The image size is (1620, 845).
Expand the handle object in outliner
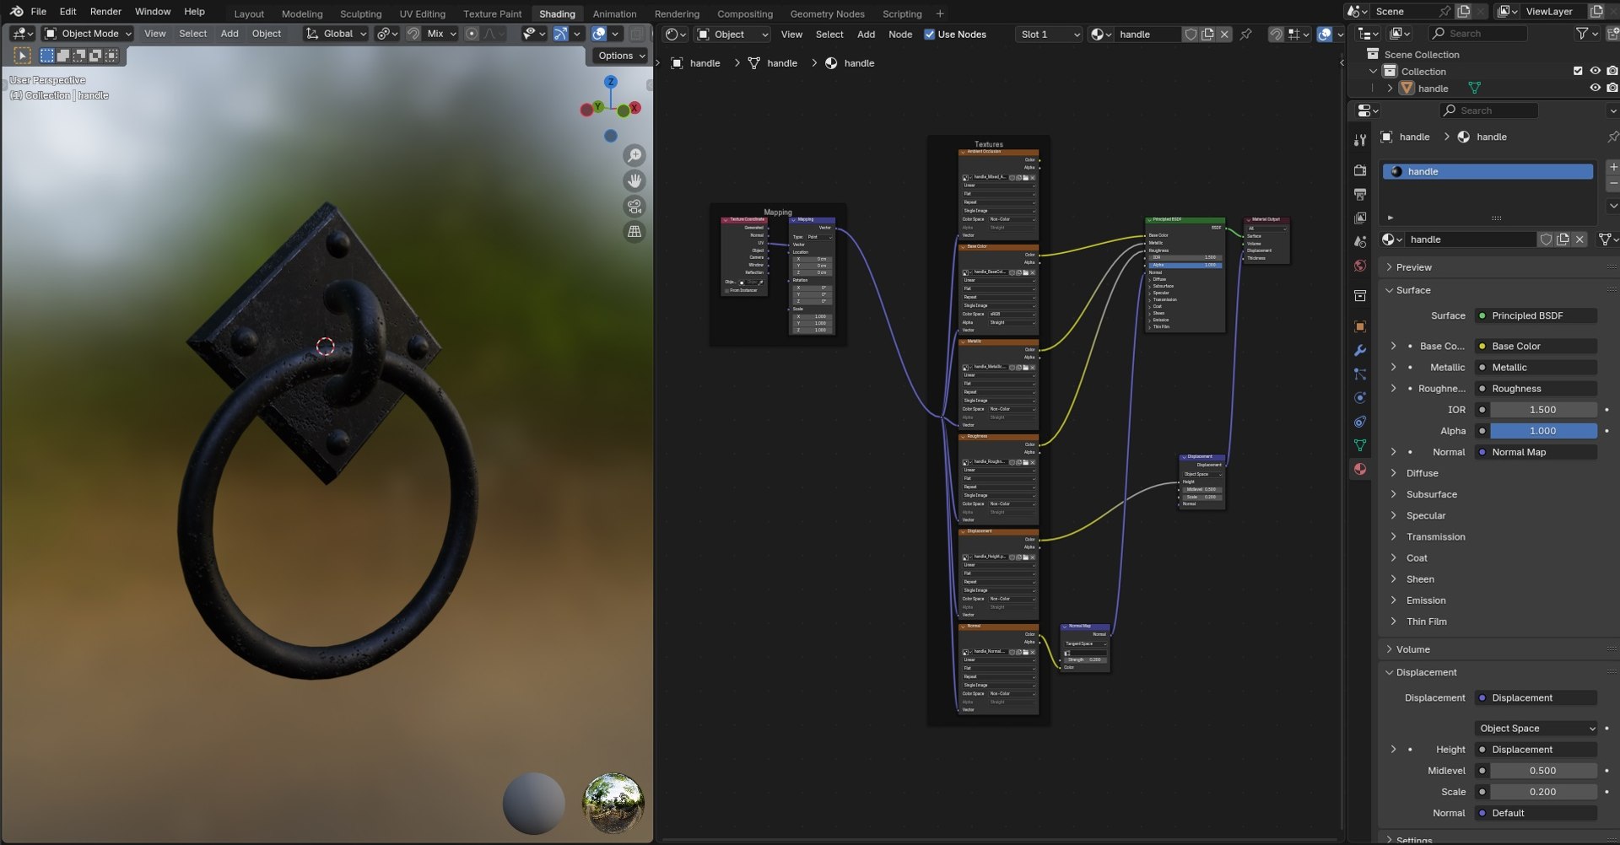(x=1390, y=89)
